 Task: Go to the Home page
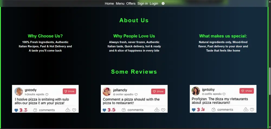(x=109, y=4)
